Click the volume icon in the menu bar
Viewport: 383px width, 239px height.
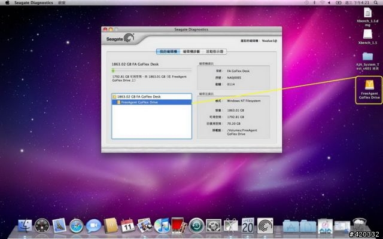click(329, 2)
